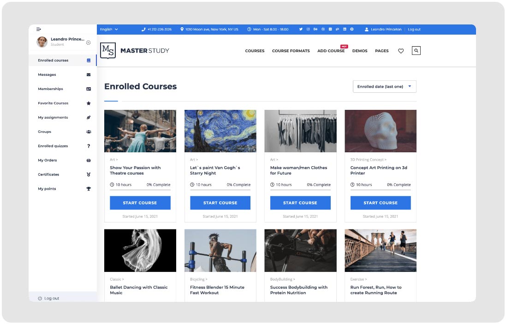Image resolution: width=506 pixels, height=324 pixels.
Task: Open Ballet Dancing with Classic Music title
Action: coord(139,290)
